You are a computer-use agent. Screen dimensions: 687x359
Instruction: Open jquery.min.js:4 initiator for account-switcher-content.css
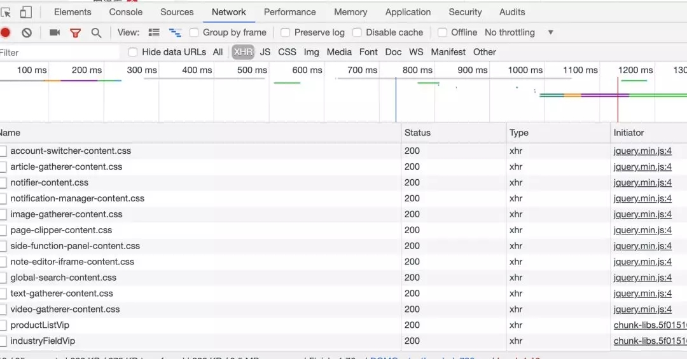(642, 151)
